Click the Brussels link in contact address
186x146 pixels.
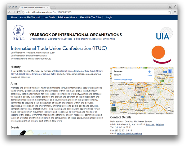click(150, 124)
